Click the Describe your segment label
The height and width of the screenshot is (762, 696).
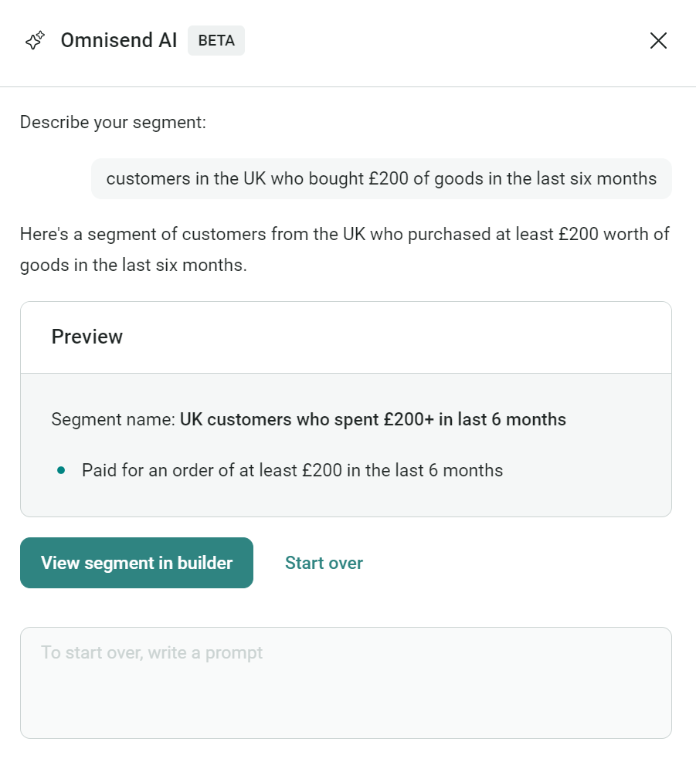[x=113, y=122]
